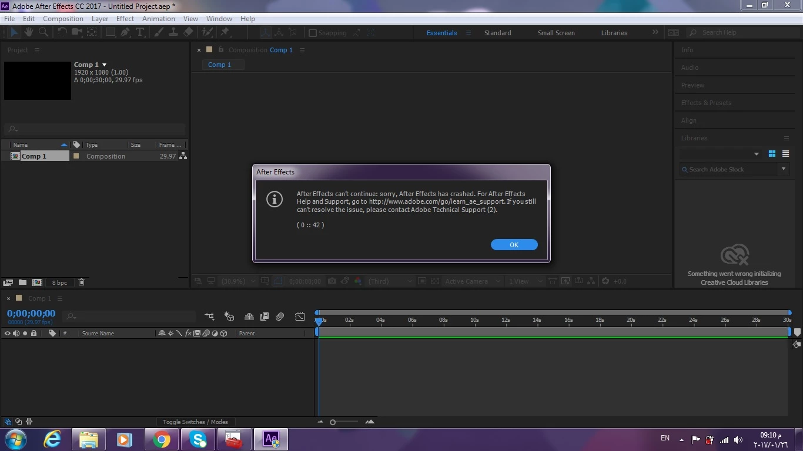Select the Clone Stamp tool

click(174, 32)
